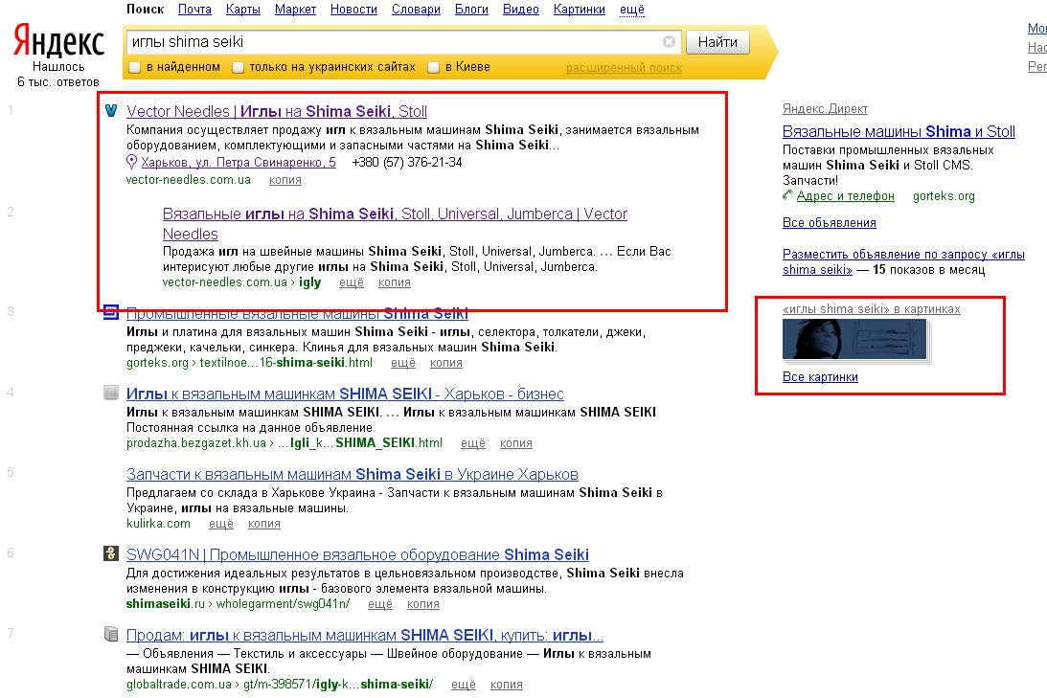Screen dimensions: 1047x698
Task: Enable the "в найденном" checkbox
Action: point(135,67)
